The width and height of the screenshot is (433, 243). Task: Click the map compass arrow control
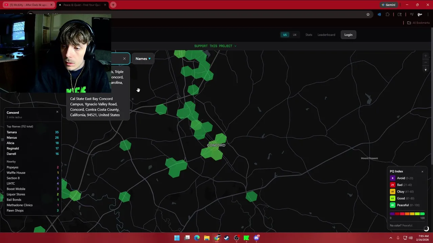[x=426, y=70]
